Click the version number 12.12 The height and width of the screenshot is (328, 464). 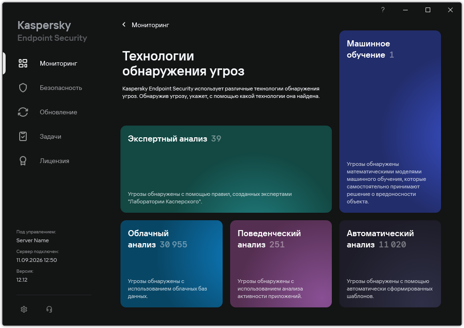22,280
